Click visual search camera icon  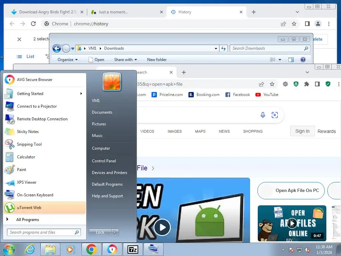pyautogui.click(x=275, y=115)
